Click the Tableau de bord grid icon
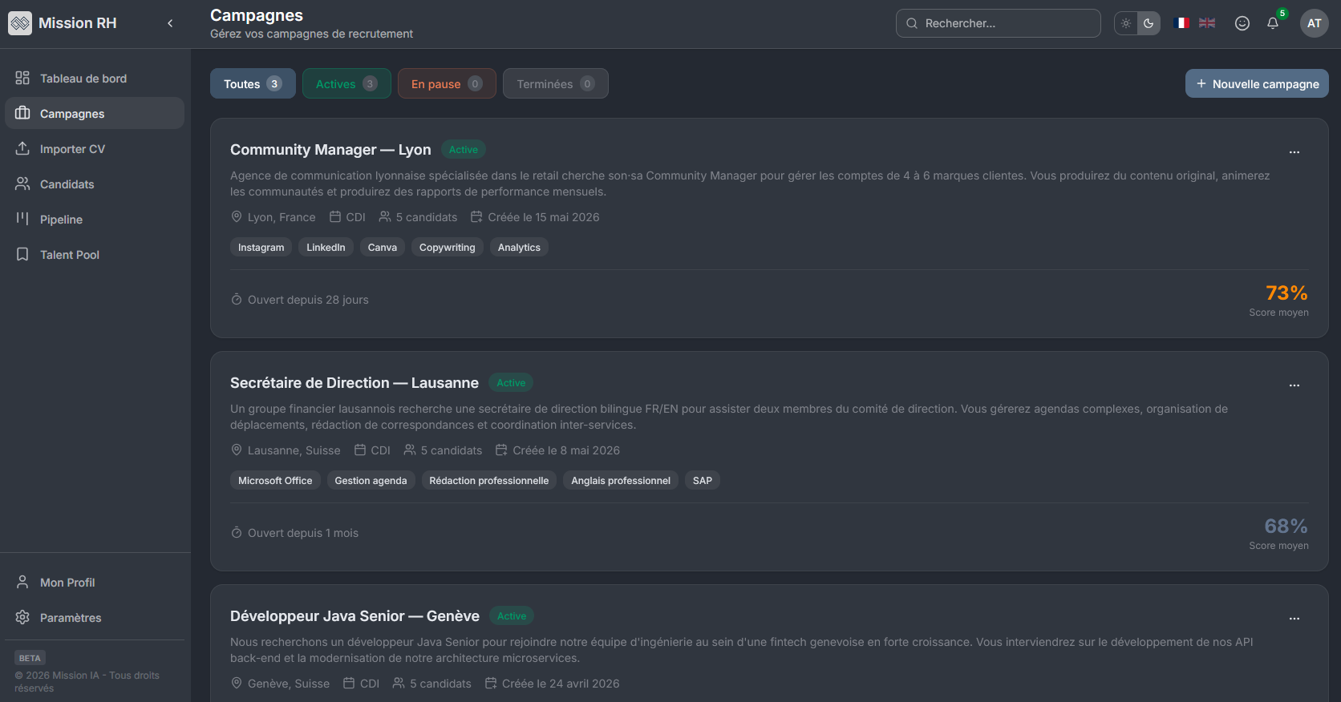The height and width of the screenshot is (702, 1341). pyautogui.click(x=22, y=78)
